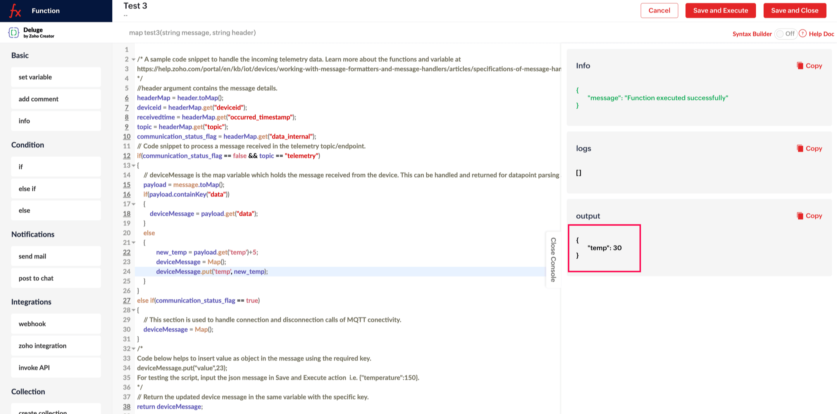This screenshot has width=837, height=414.
Task: Close the console side tab
Action: [x=553, y=259]
